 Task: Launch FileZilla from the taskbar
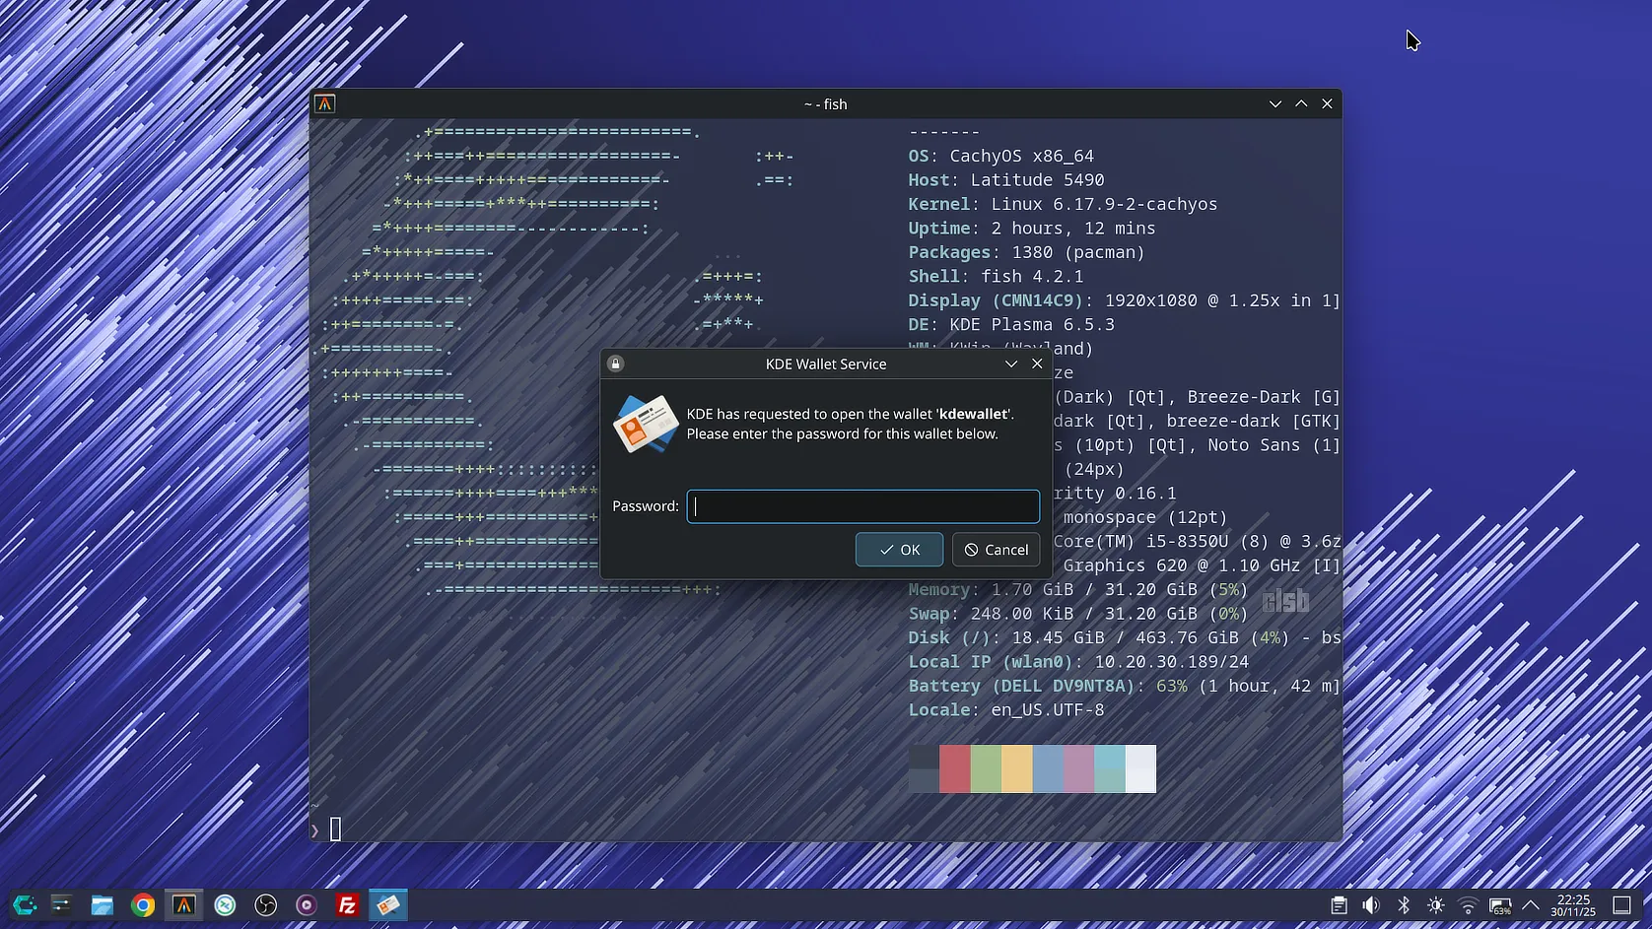[347, 904]
